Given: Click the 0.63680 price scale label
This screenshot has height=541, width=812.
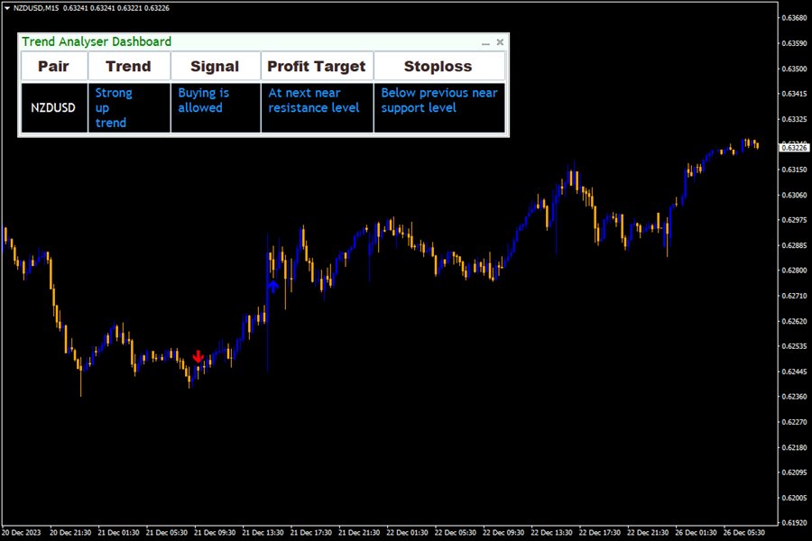Looking at the screenshot, I should point(794,18).
